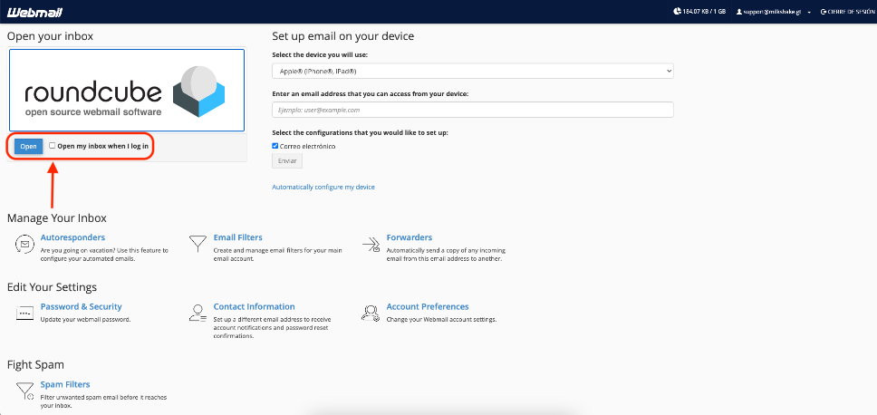This screenshot has height=415, width=877.
Task: Click the Password & Security icon
Action: (x=24, y=314)
